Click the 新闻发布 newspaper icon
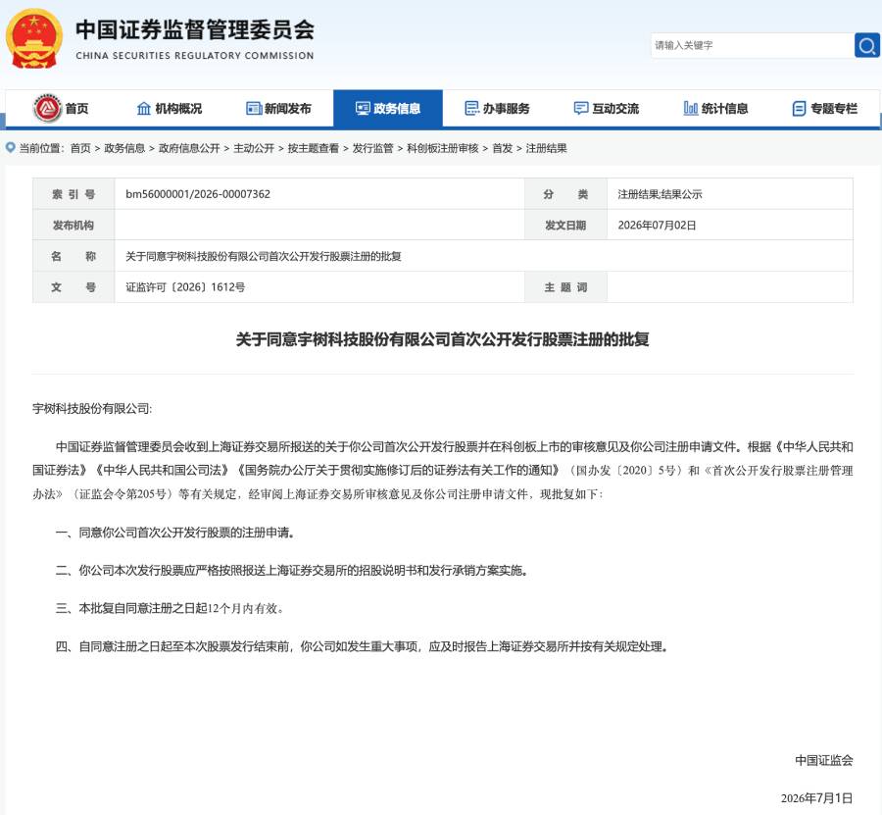The width and height of the screenshot is (882, 815). (x=254, y=108)
